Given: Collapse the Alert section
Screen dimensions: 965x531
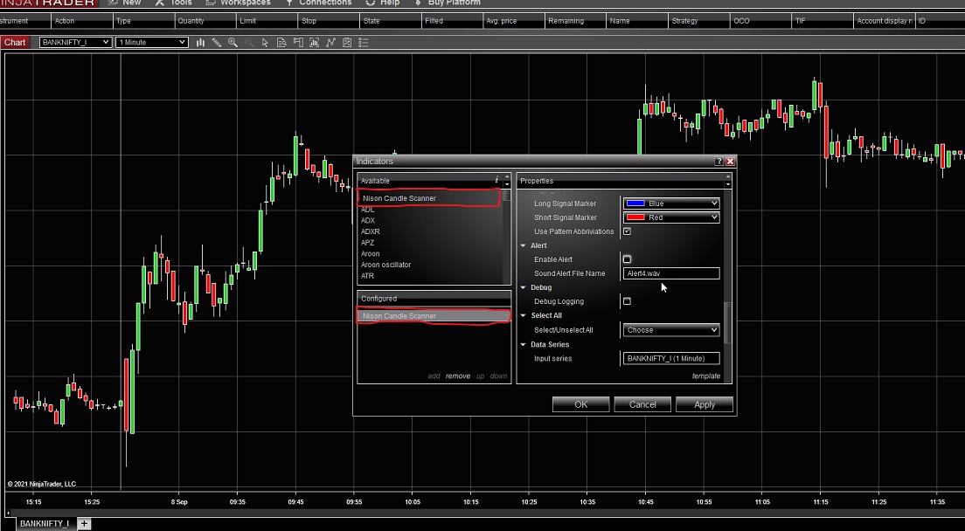Looking at the screenshot, I should click(x=524, y=245).
